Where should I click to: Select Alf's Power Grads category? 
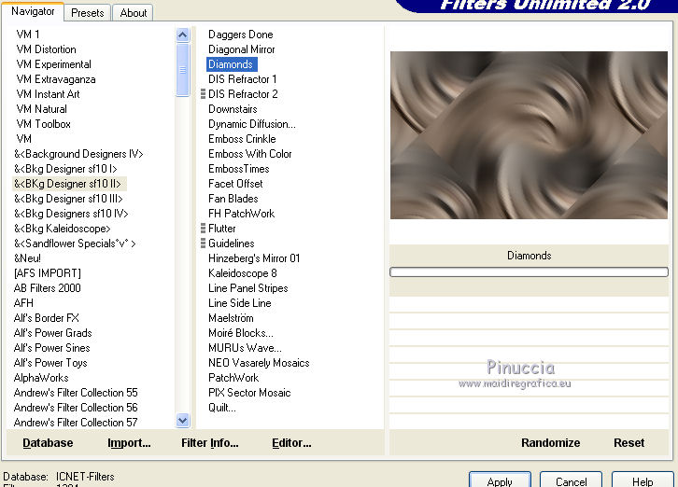click(x=52, y=333)
